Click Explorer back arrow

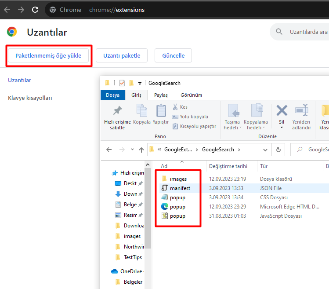click(x=109, y=150)
